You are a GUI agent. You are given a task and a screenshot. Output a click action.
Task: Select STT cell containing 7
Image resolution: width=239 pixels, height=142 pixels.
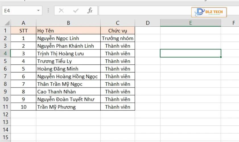(23, 84)
